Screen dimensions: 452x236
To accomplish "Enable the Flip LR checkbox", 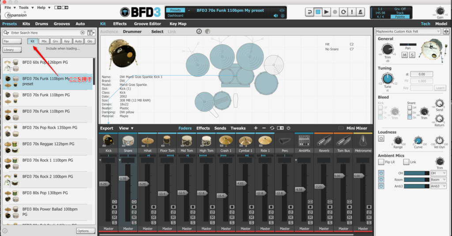I will point(381,162).
